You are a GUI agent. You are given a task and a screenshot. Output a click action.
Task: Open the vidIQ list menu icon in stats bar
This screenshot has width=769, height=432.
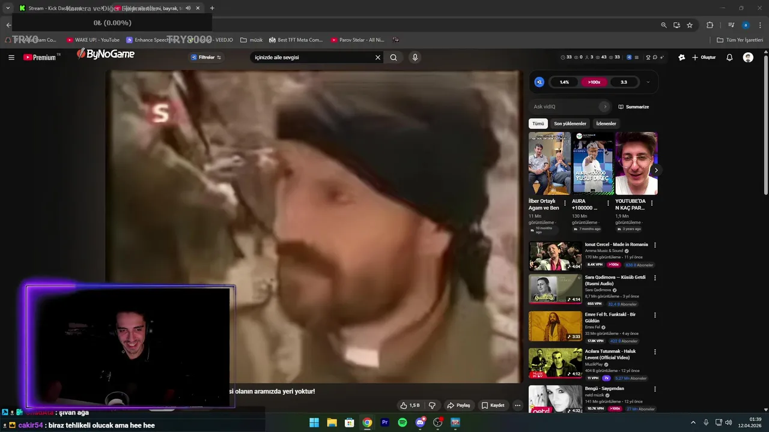636,58
